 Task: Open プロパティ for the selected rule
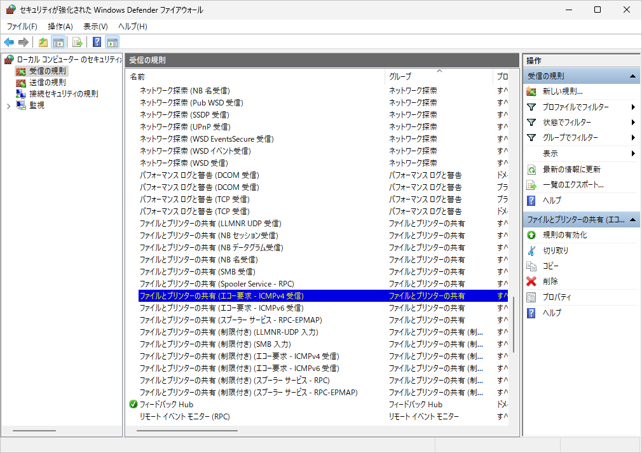[556, 297]
